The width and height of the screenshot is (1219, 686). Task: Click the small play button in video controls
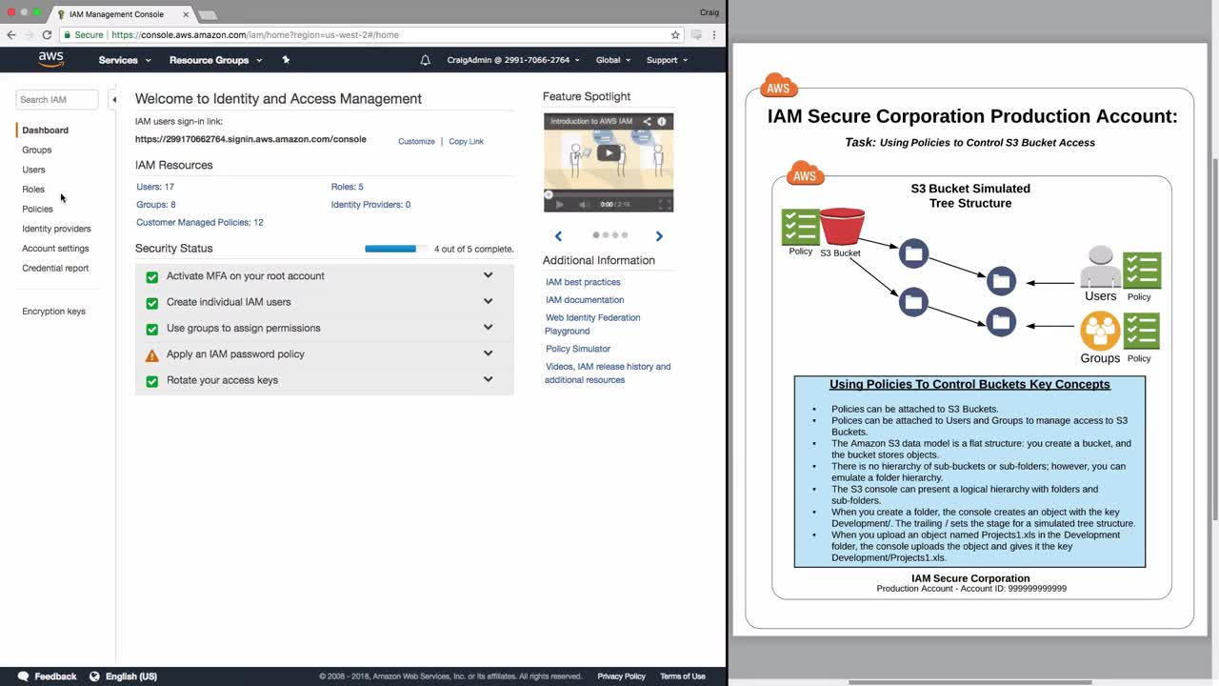[x=559, y=204]
